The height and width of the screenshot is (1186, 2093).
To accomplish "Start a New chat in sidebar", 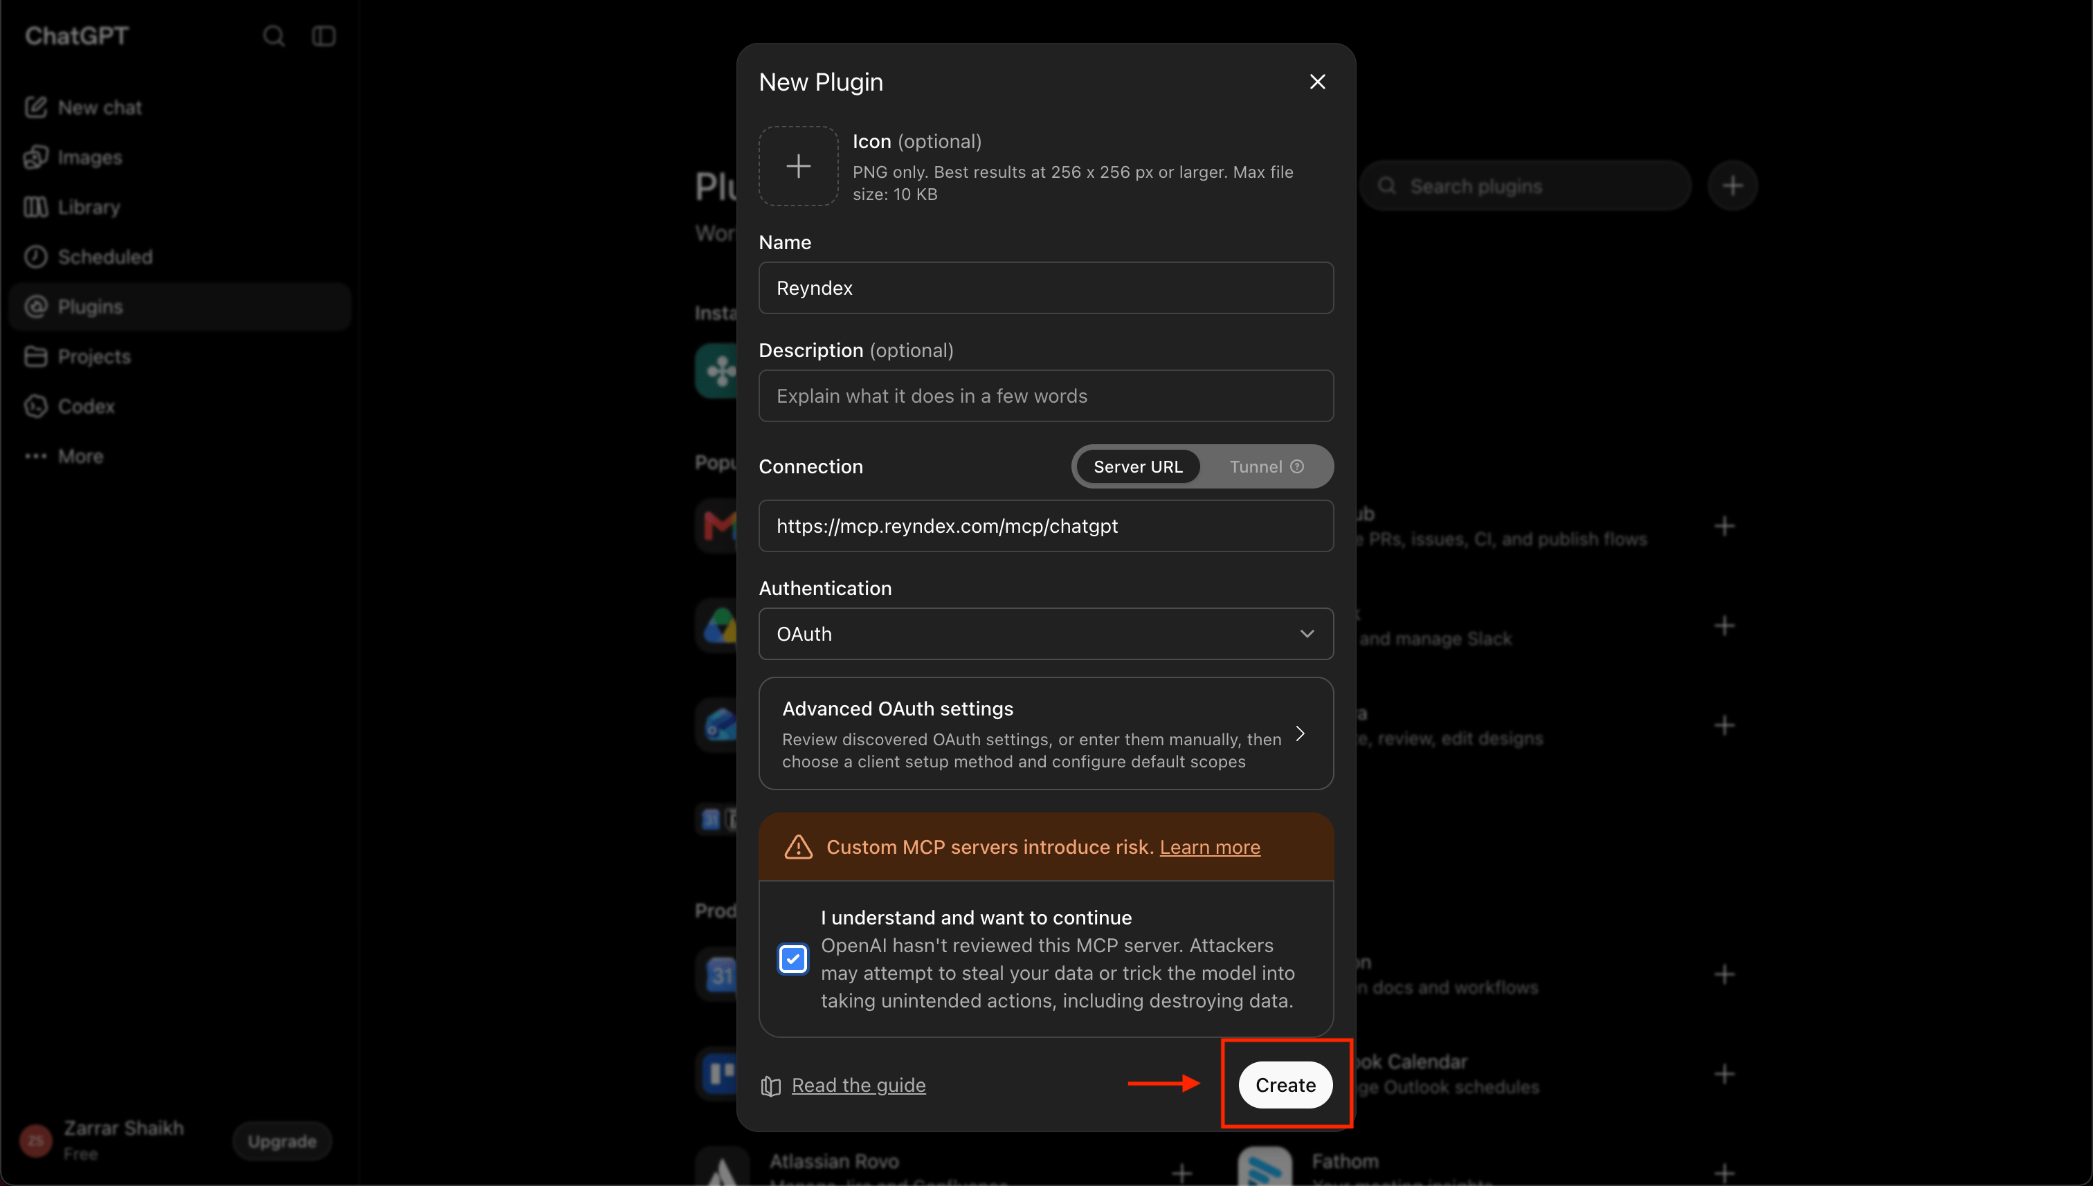I will pos(179,107).
